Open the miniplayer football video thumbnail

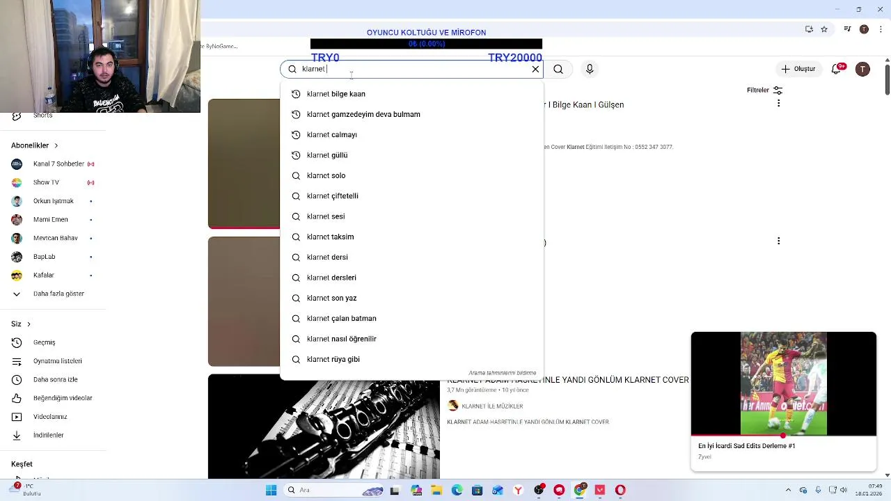point(784,384)
